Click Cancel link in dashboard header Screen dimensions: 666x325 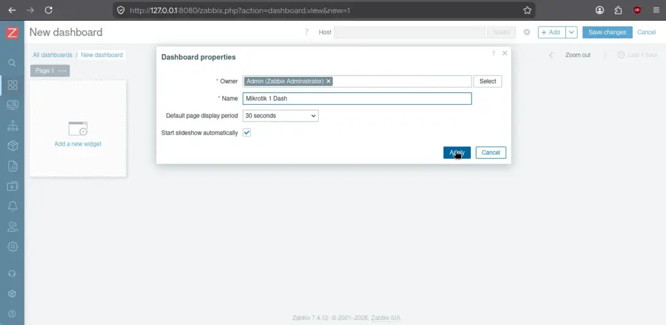tap(646, 32)
